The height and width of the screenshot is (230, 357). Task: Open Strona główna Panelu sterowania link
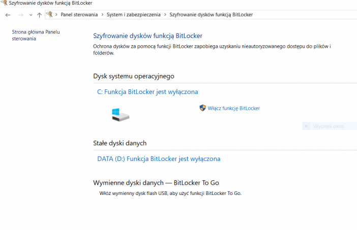click(36, 35)
